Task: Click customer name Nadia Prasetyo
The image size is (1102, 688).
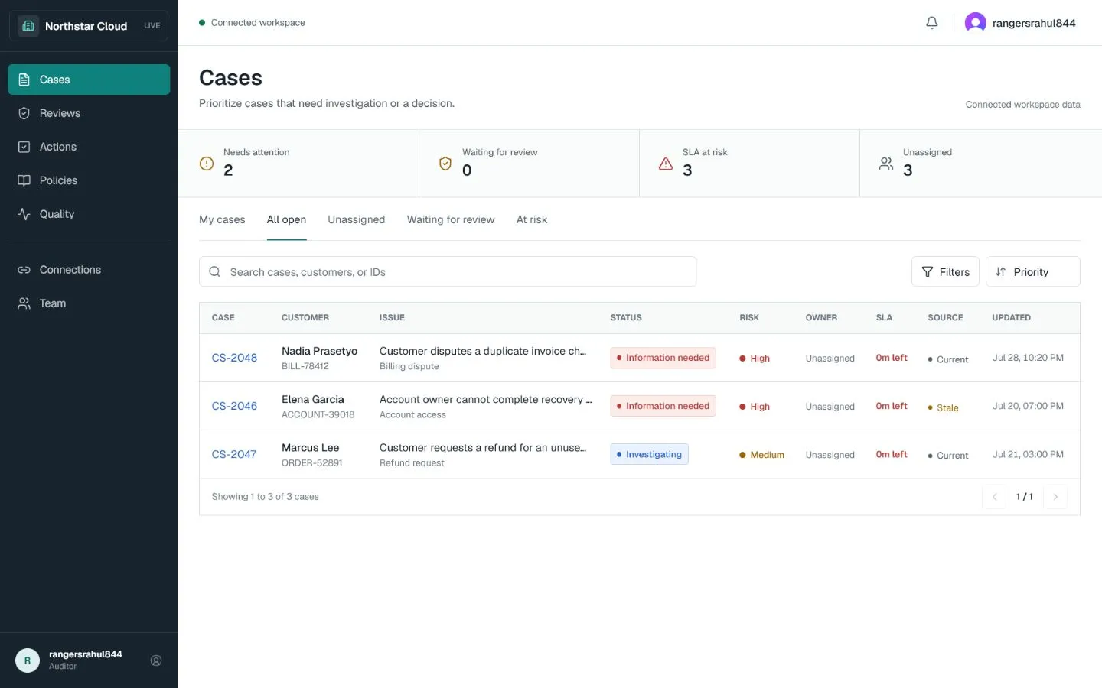Action: click(x=319, y=351)
